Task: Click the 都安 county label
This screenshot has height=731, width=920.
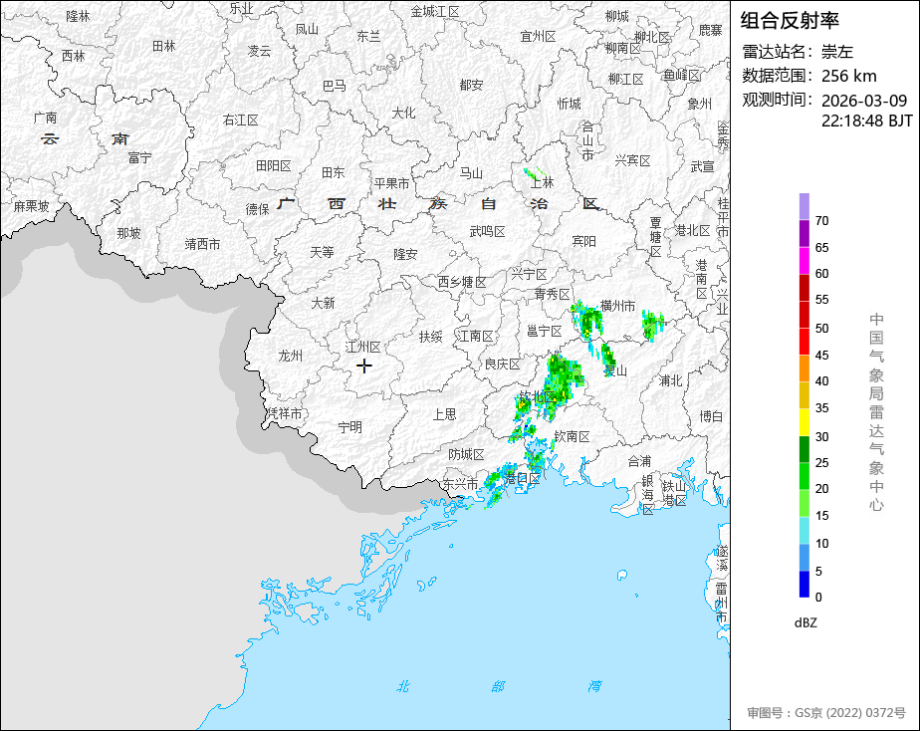Action: pyautogui.click(x=471, y=85)
